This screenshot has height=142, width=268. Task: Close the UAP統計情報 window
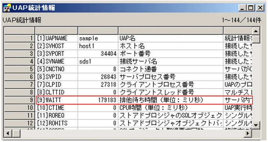(260, 8)
